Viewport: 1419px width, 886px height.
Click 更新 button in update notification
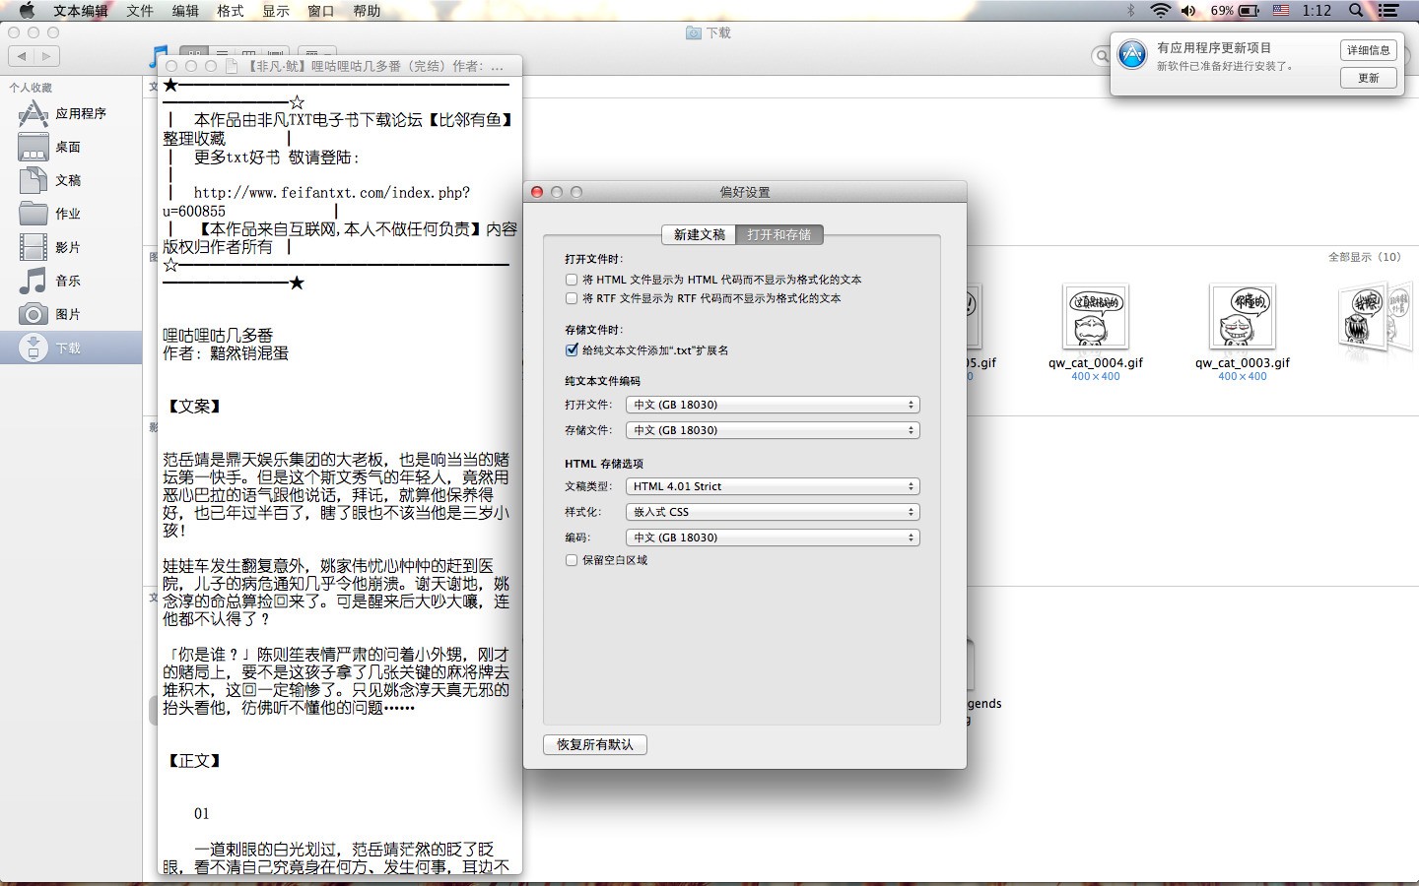pyautogui.click(x=1368, y=78)
